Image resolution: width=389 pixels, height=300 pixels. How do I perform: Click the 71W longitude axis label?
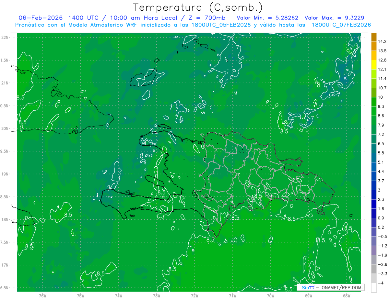232,295
